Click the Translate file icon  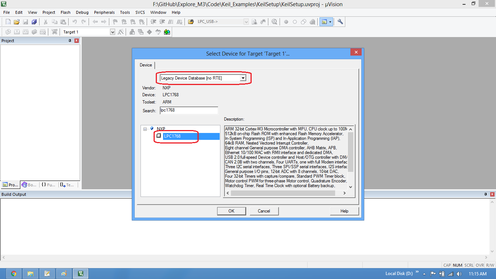[8, 32]
